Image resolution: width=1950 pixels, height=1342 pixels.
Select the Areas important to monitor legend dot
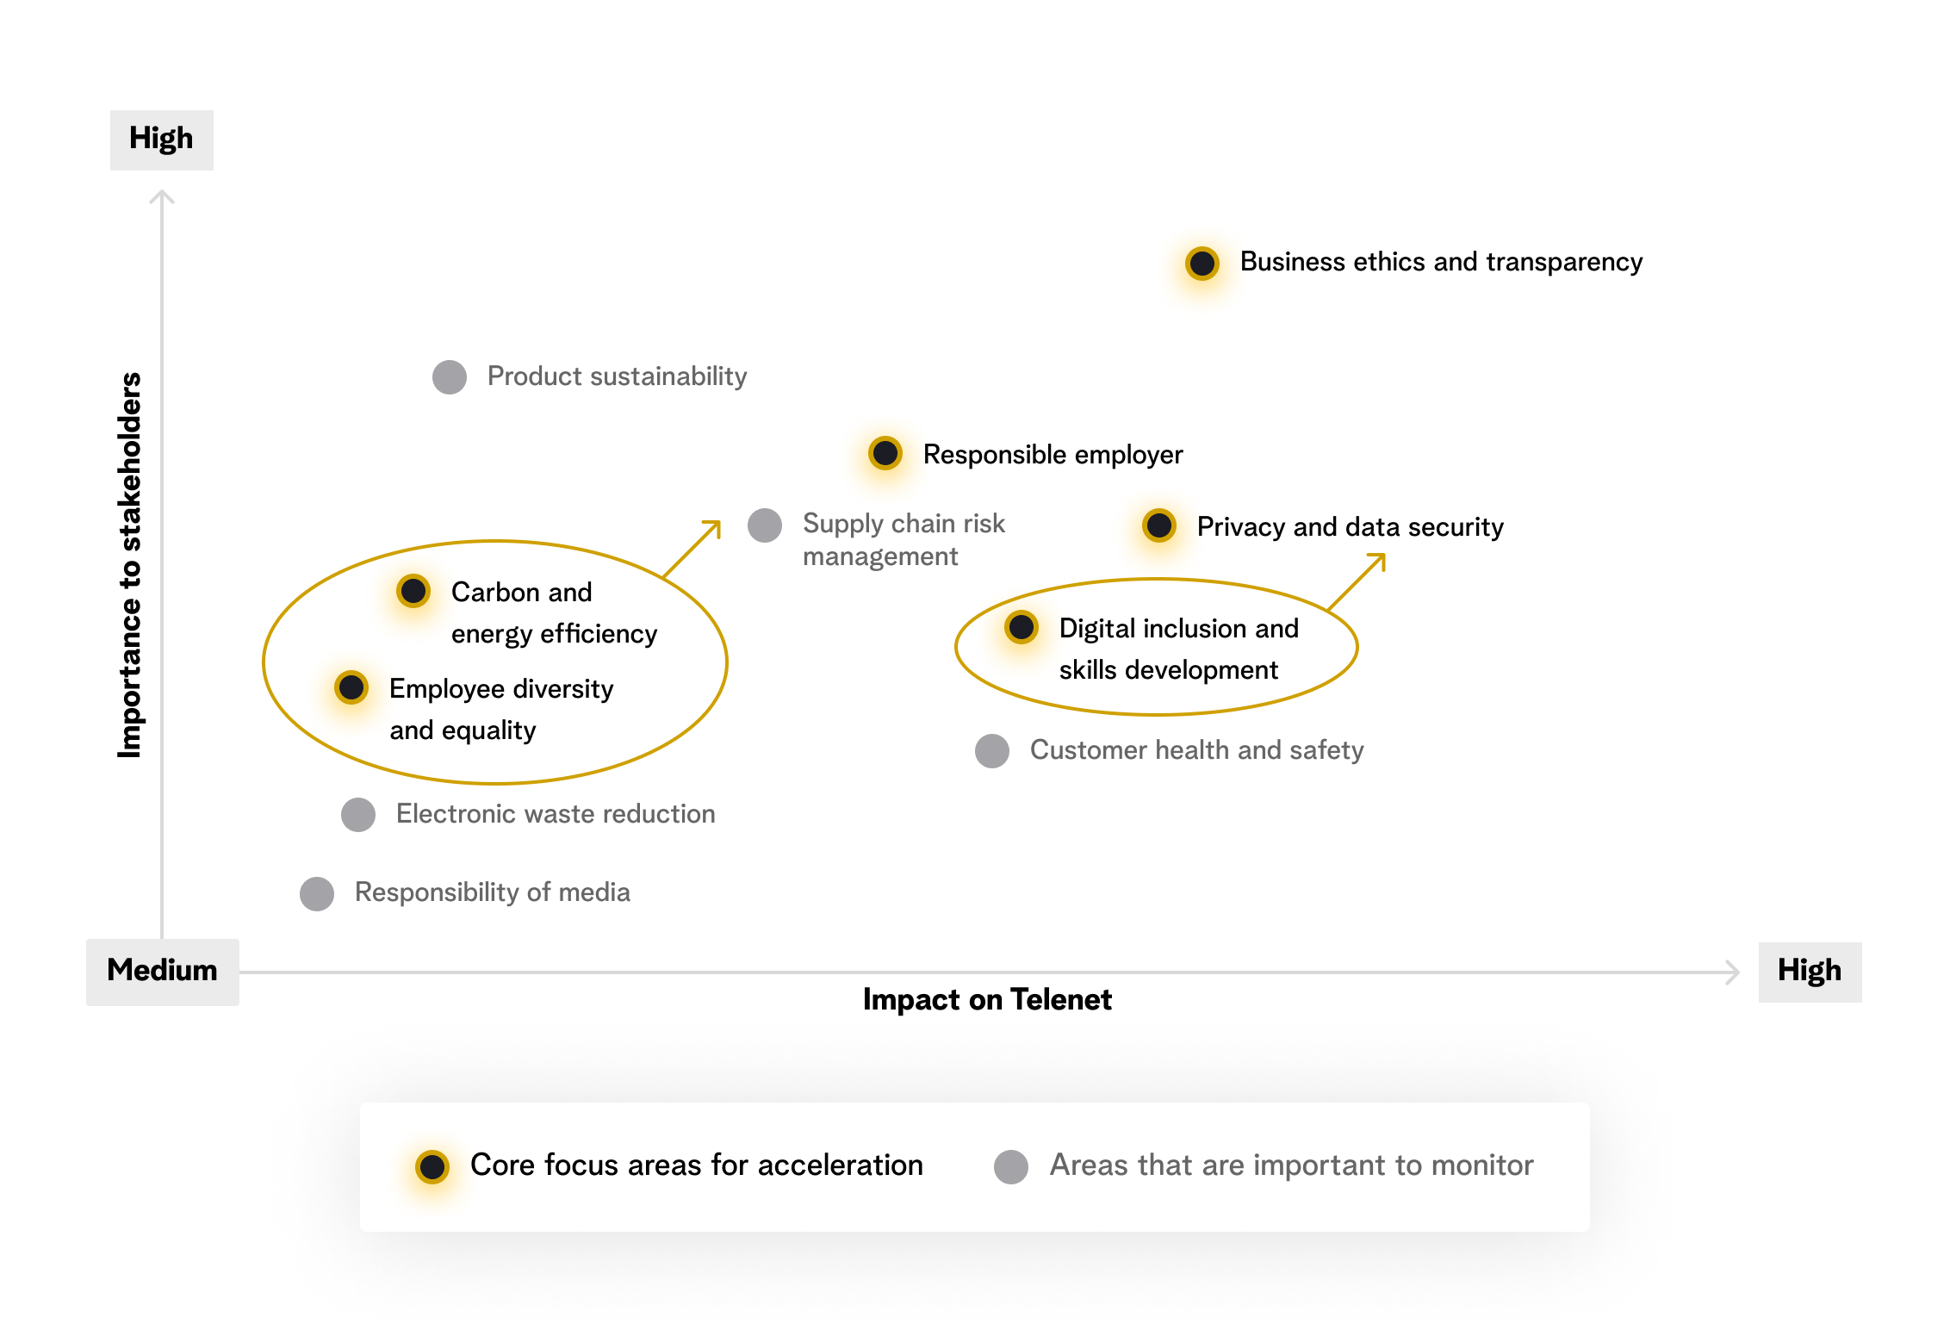click(1011, 1166)
